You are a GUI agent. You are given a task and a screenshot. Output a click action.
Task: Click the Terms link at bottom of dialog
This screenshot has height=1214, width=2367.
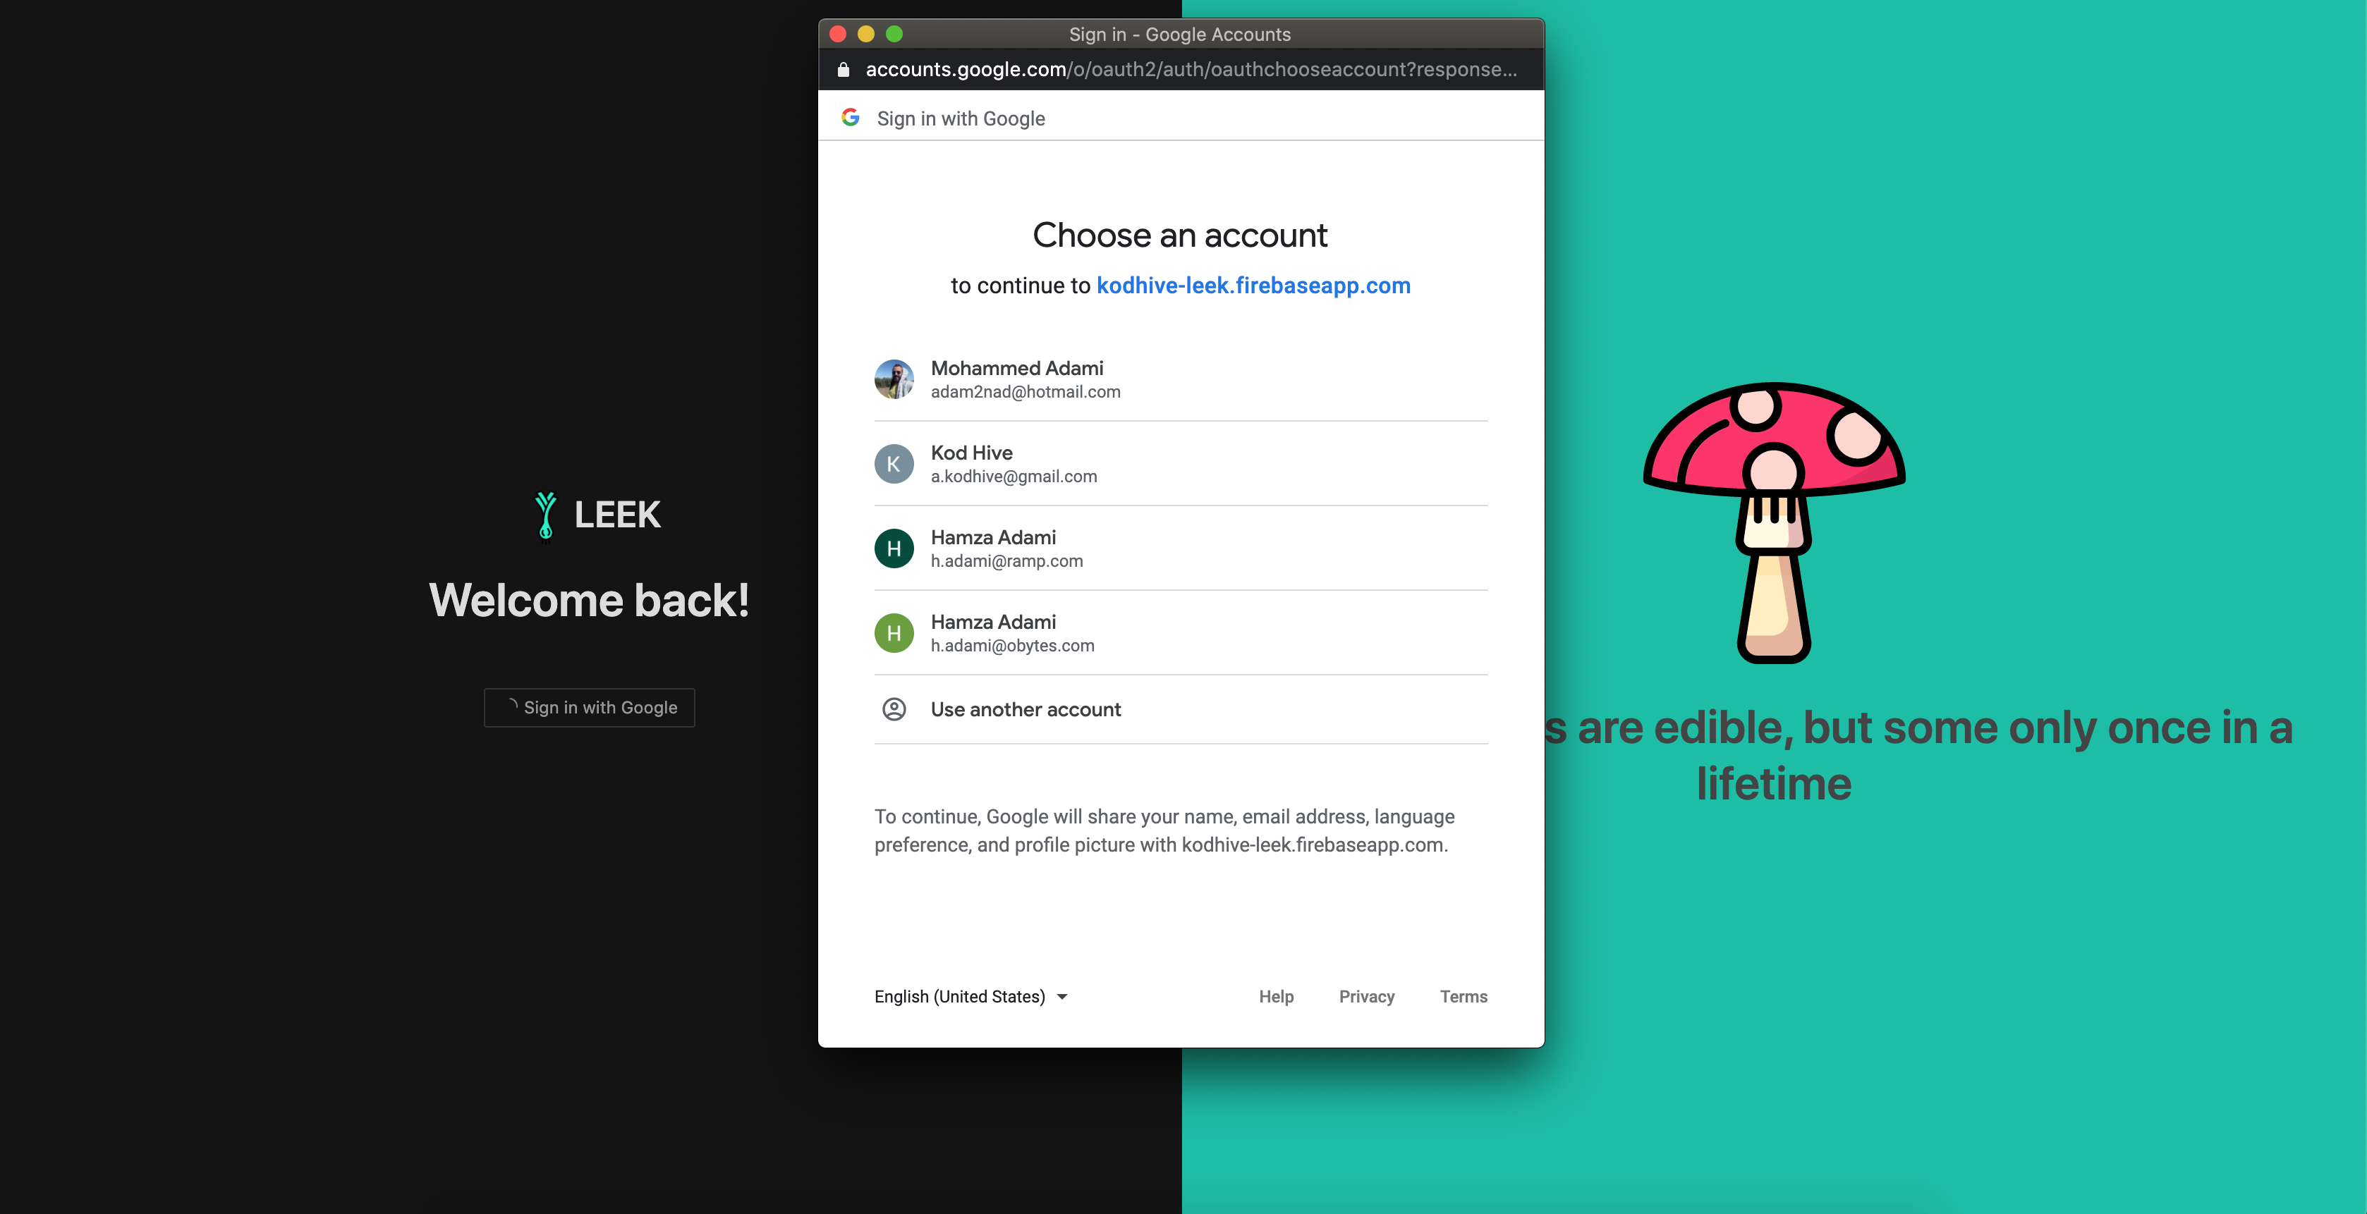[x=1462, y=995]
